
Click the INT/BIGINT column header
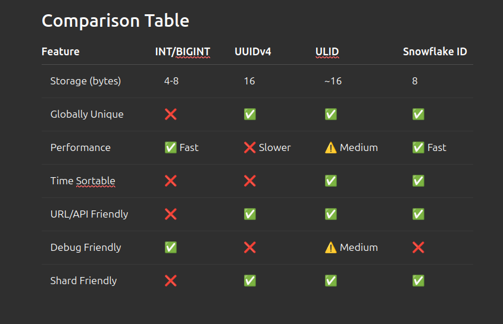pos(183,52)
